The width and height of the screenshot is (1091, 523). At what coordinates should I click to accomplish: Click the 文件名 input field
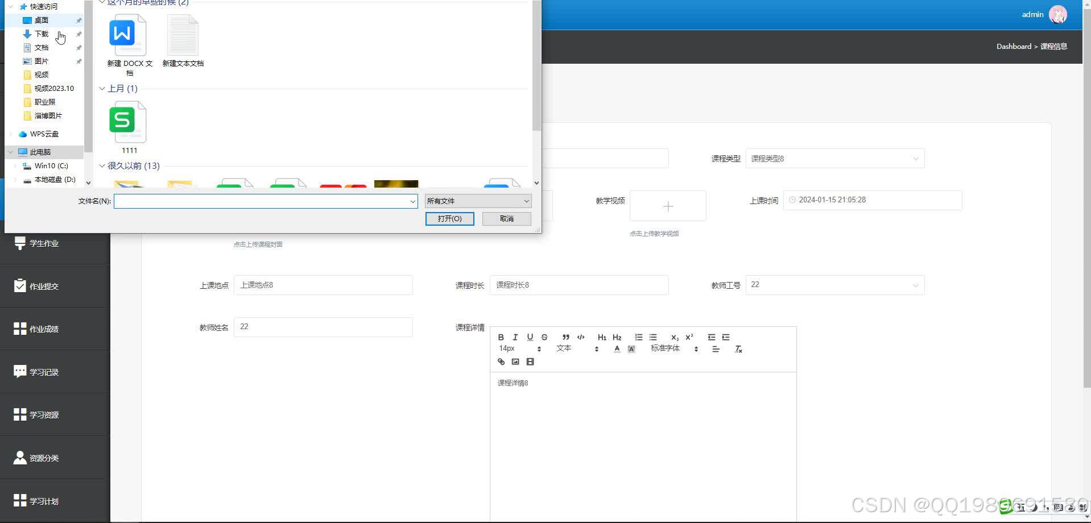pos(262,201)
